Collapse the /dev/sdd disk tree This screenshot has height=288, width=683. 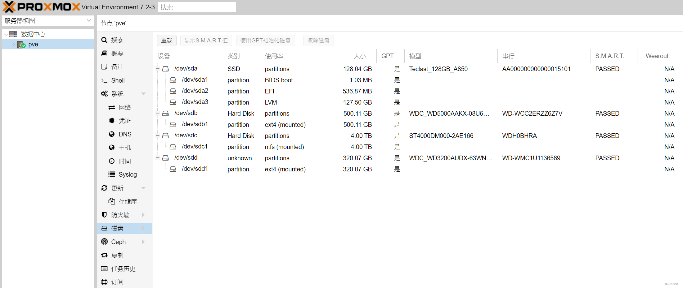(x=158, y=158)
